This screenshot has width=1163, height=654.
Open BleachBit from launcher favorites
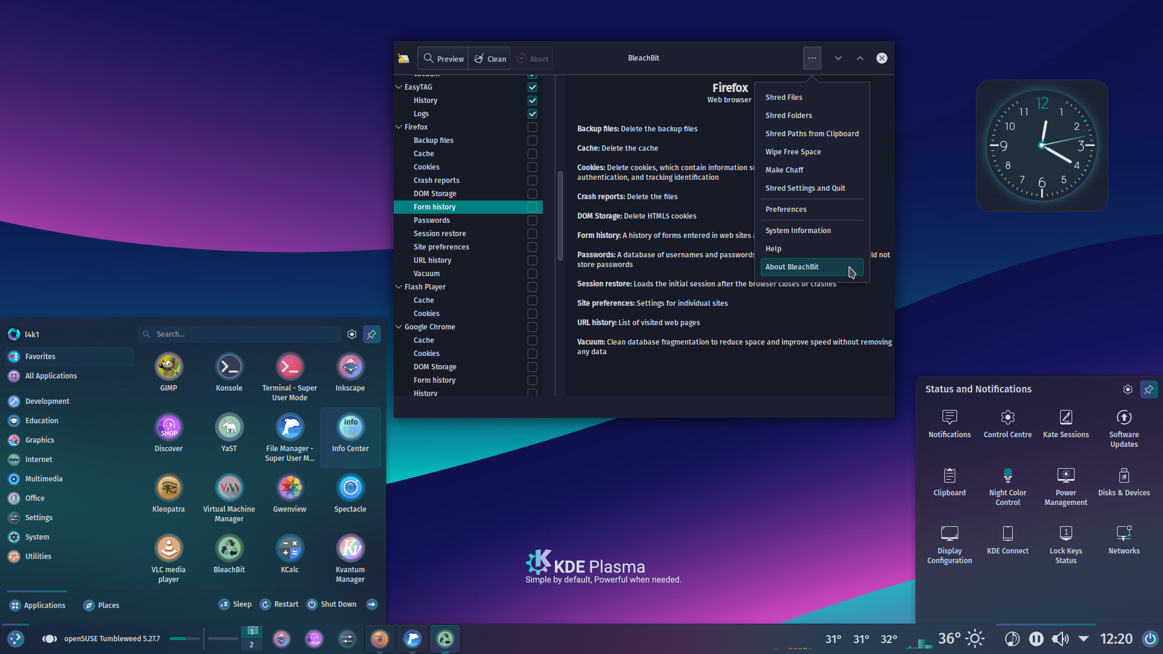pos(229,553)
